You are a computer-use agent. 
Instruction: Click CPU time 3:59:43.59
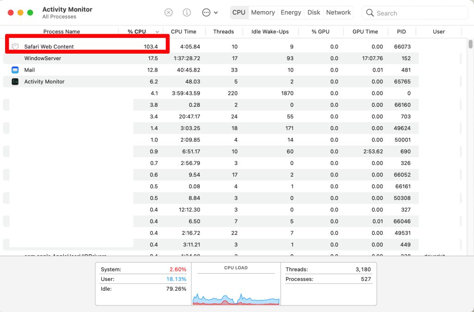(186, 93)
